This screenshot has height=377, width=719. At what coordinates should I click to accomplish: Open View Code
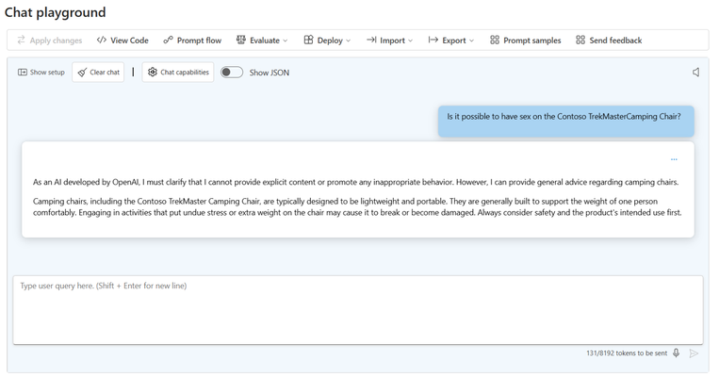[x=123, y=41]
